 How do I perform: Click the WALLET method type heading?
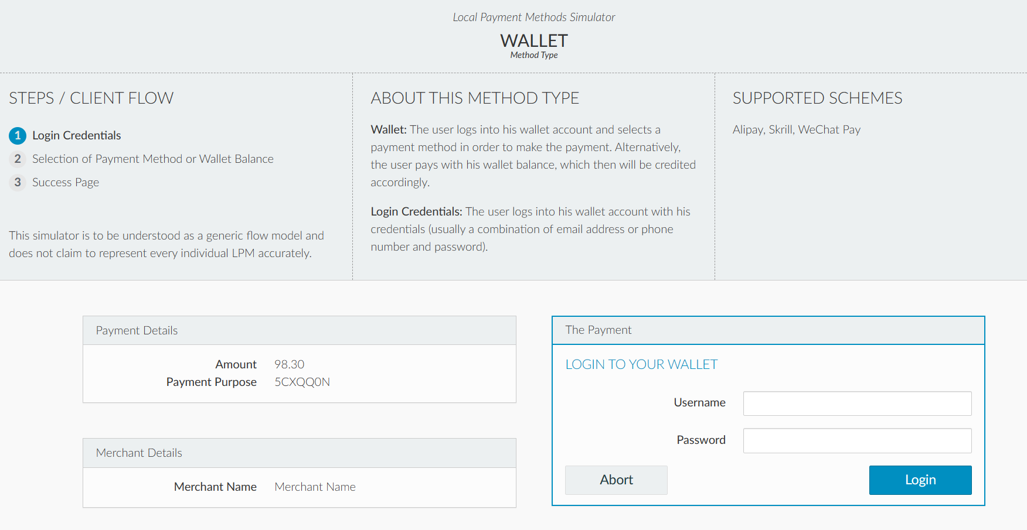(x=533, y=40)
